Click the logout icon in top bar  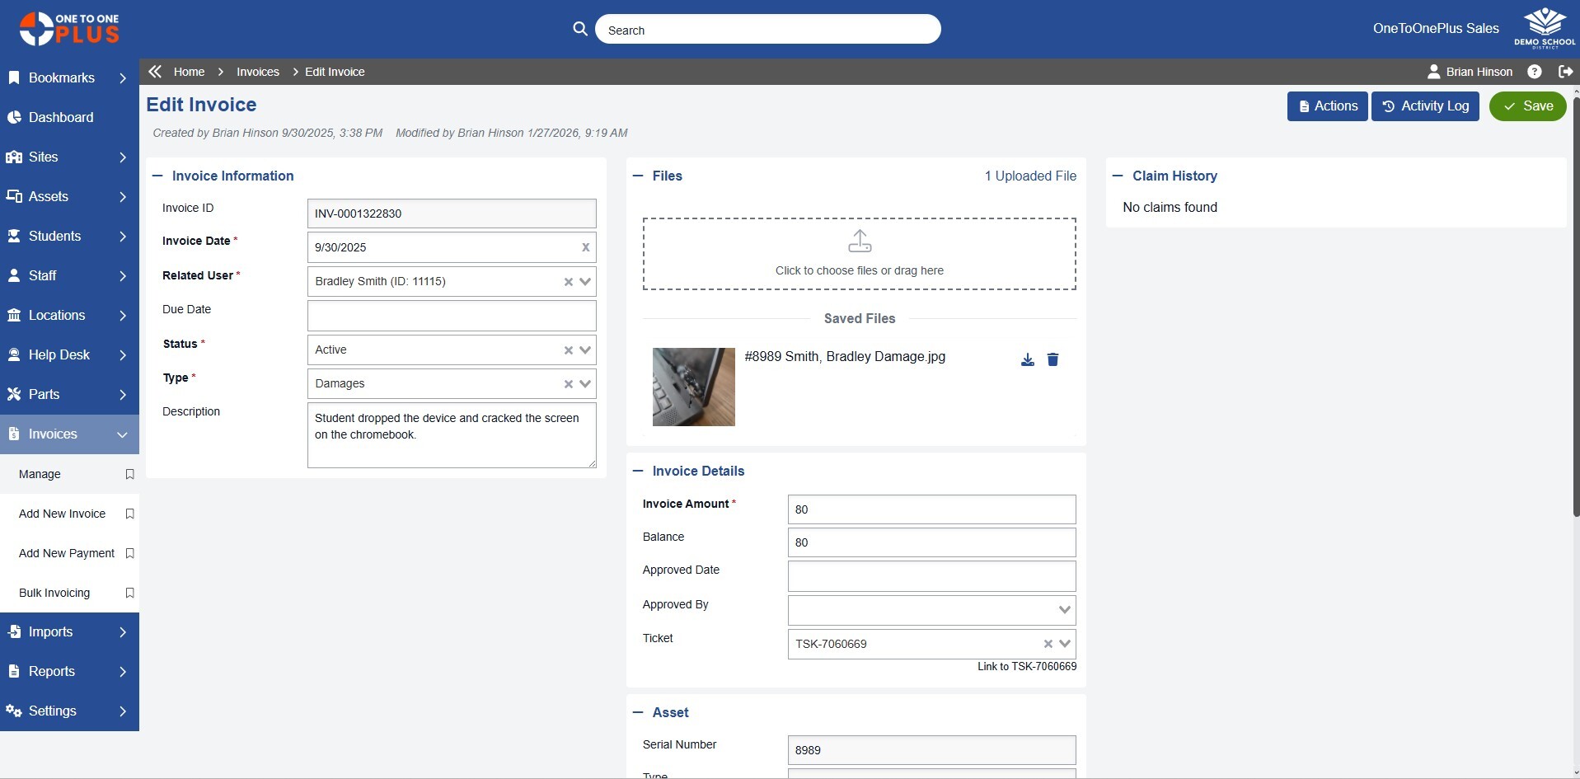(1565, 72)
